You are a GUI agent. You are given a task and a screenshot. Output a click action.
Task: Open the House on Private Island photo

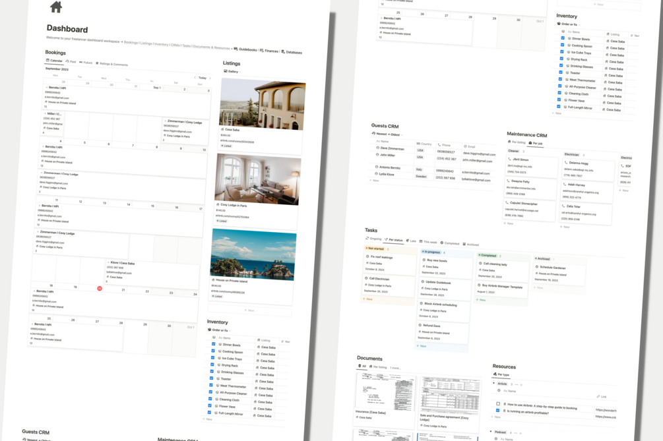pos(253,254)
